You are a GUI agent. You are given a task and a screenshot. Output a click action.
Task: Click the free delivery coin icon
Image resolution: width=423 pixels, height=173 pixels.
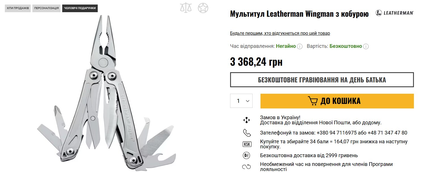[x=247, y=155]
